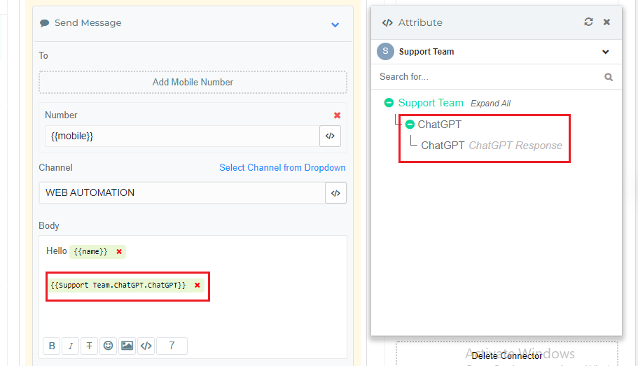Collapse the Send Message panel
Image resolution: width=638 pixels, height=366 pixels.
335,24
